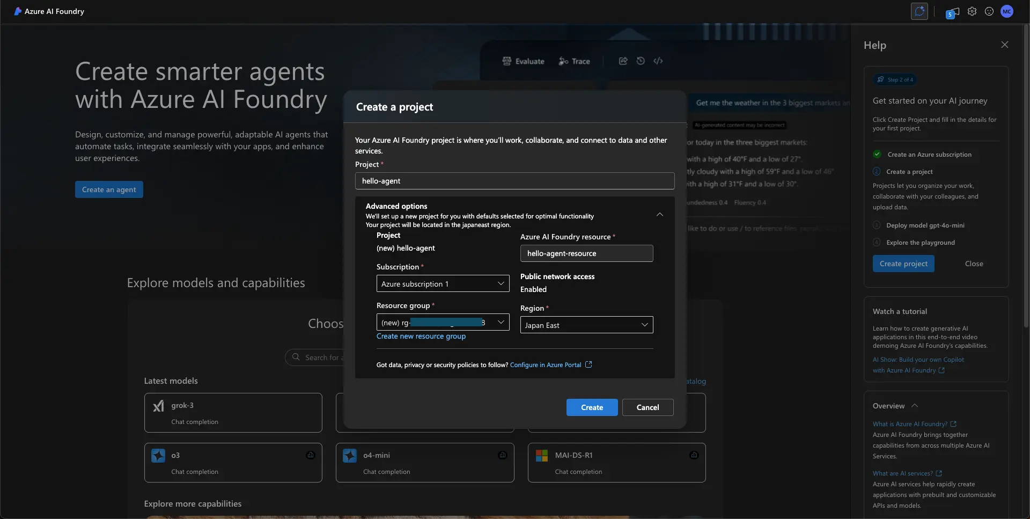Open the MC account avatar
Image resolution: width=1030 pixels, height=519 pixels.
point(1007,11)
